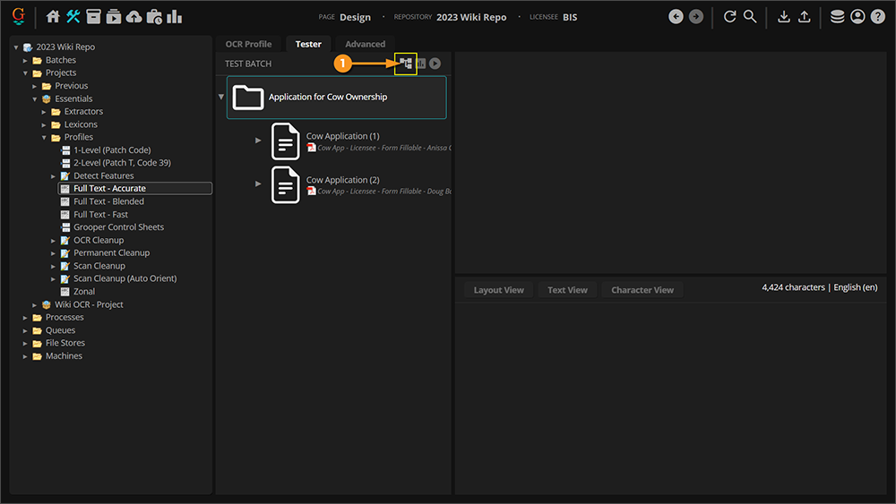Click the English (en) language label
This screenshot has height=504, width=896.
pyautogui.click(x=856, y=287)
